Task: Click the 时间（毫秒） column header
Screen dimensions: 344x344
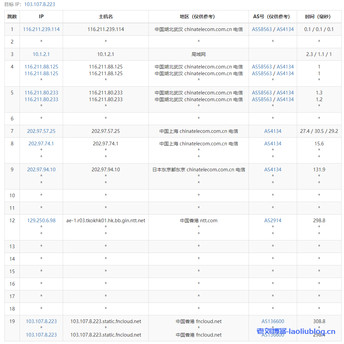Action: (319, 17)
